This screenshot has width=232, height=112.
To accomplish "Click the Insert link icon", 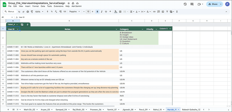I will [154, 12].
